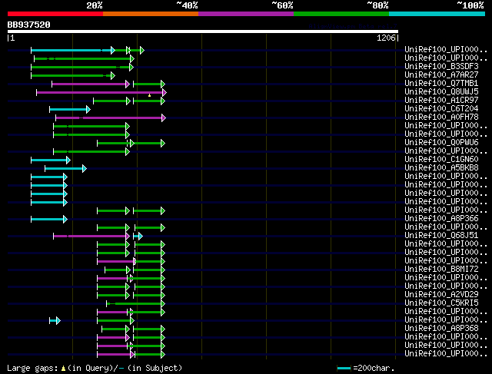
Task: Select the UniRef100_A8P368 label
Action: 441,329
